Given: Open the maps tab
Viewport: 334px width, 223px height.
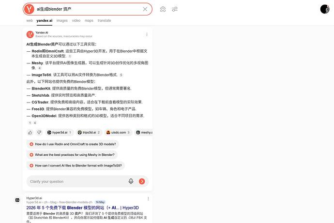Looking at the screenshot, I should 89,21.
